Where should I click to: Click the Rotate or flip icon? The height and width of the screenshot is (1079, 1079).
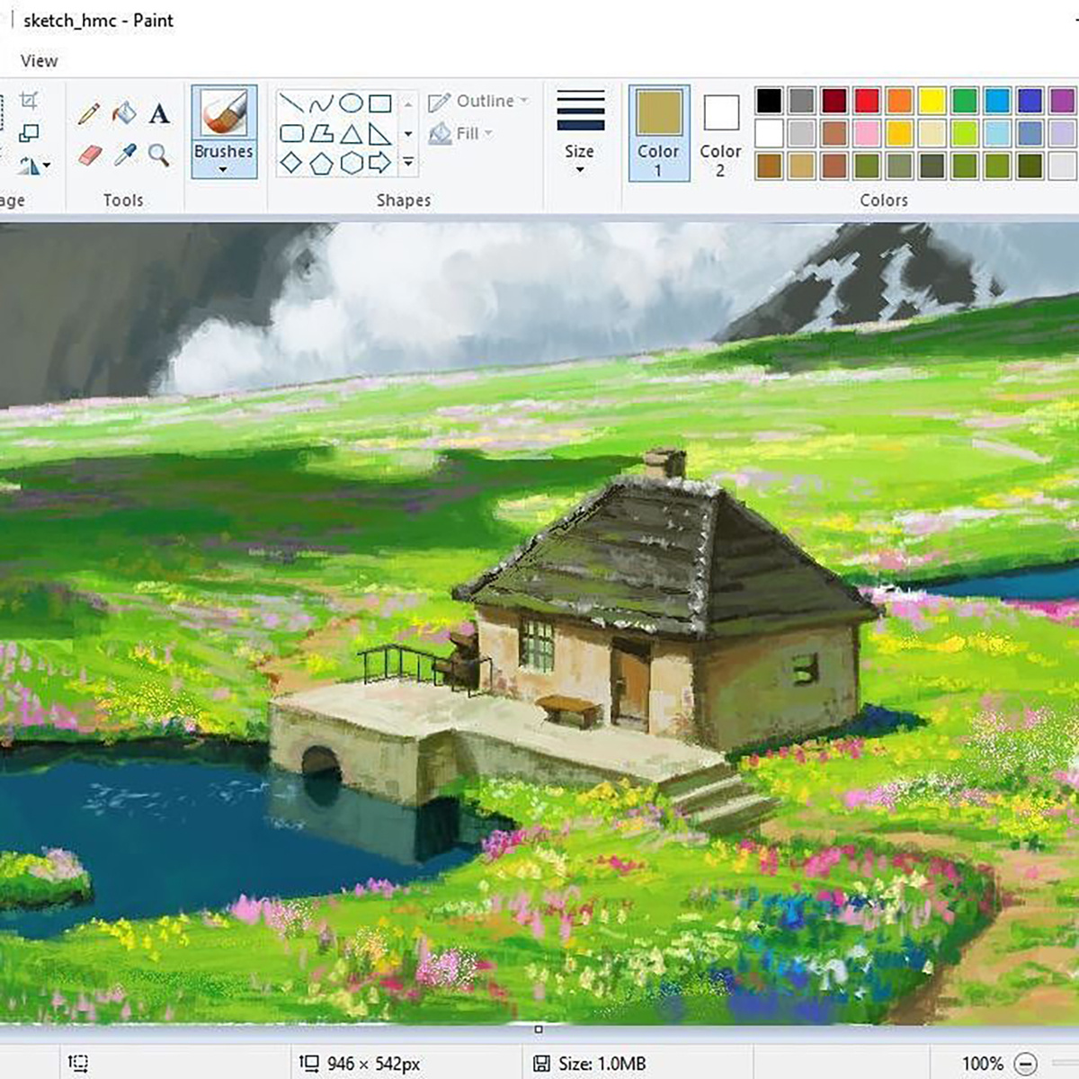pos(29,165)
